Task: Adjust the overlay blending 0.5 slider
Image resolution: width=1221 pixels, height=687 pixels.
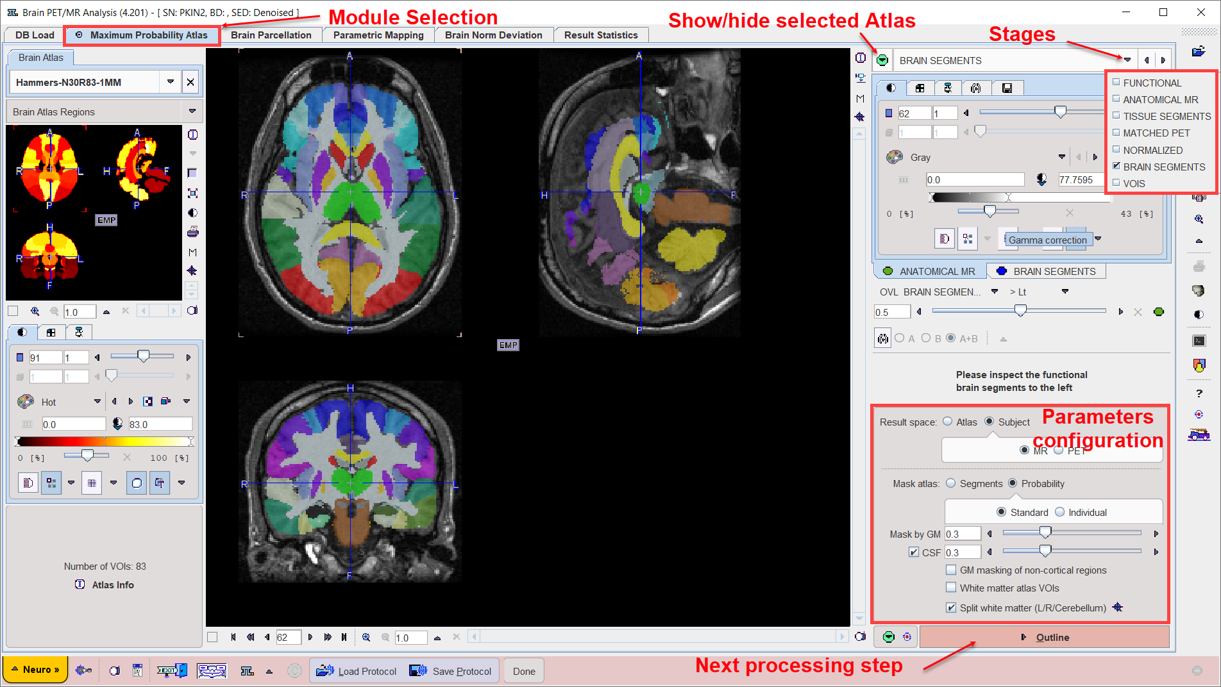Action: point(1020,311)
